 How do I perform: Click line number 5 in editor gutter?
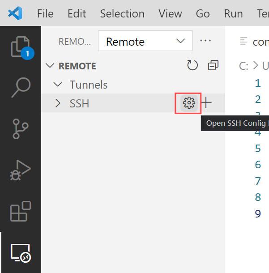point(258,148)
